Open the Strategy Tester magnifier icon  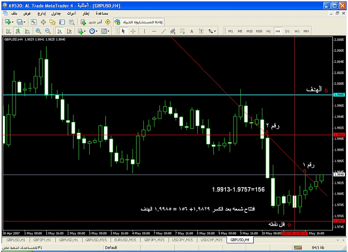pos(71,22)
